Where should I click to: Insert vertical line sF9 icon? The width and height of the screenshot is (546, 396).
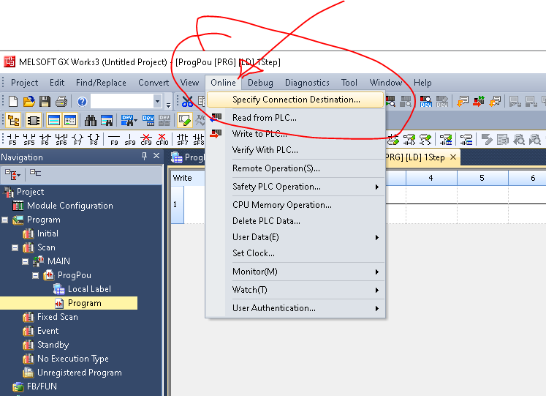tap(130, 139)
